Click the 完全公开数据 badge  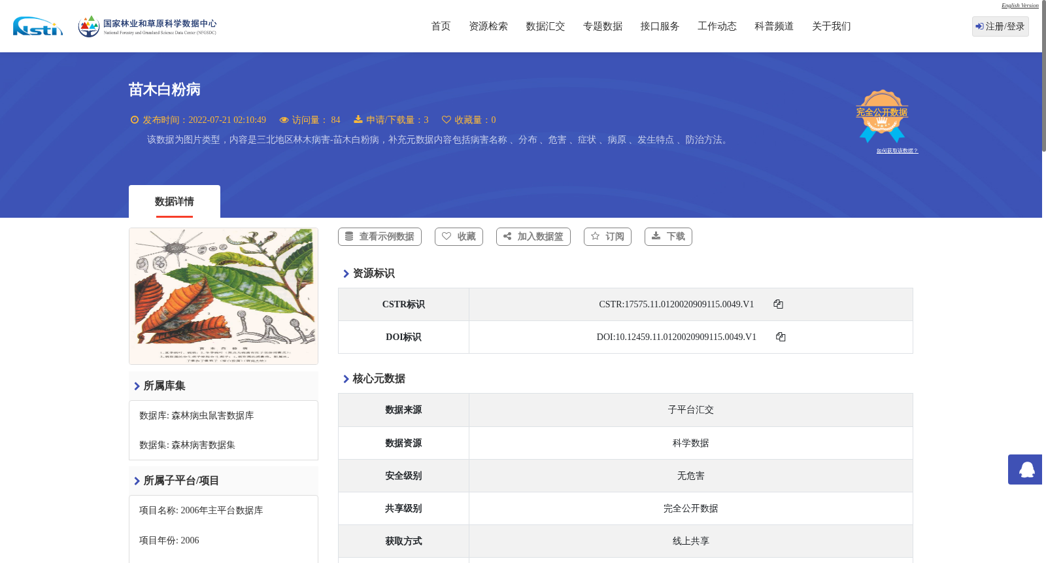882,116
